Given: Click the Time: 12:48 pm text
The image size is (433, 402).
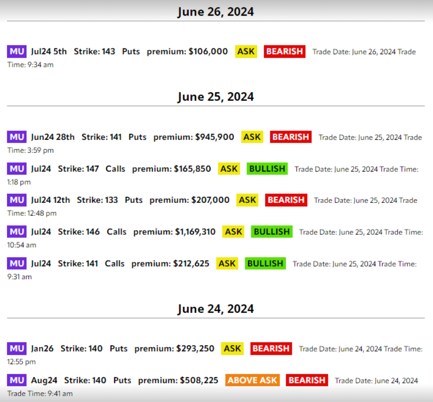Looking at the screenshot, I should pyautogui.click(x=32, y=213).
